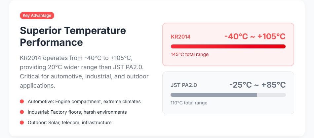Screen dimensions: 314x138
Task: Click the -40°C ~ +105°C range text
Action: (x=255, y=36)
